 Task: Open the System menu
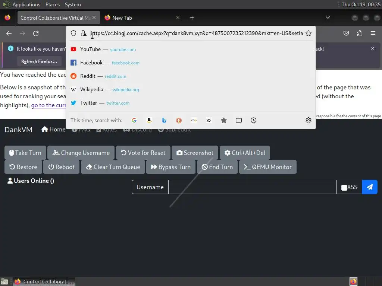(73, 4)
